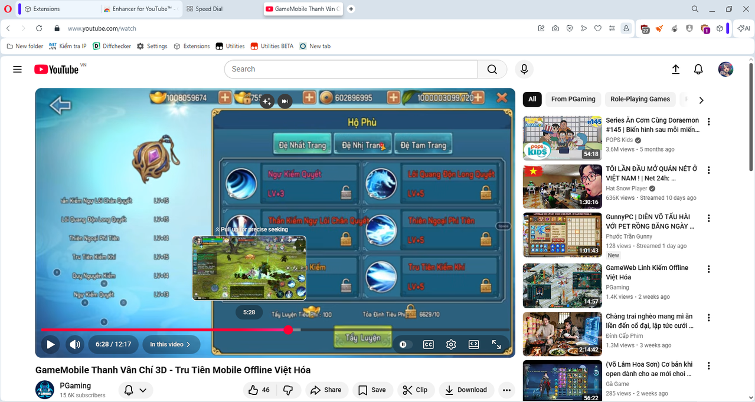755x402 pixels.
Task: Open YouTube notifications bell
Action: point(698,70)
